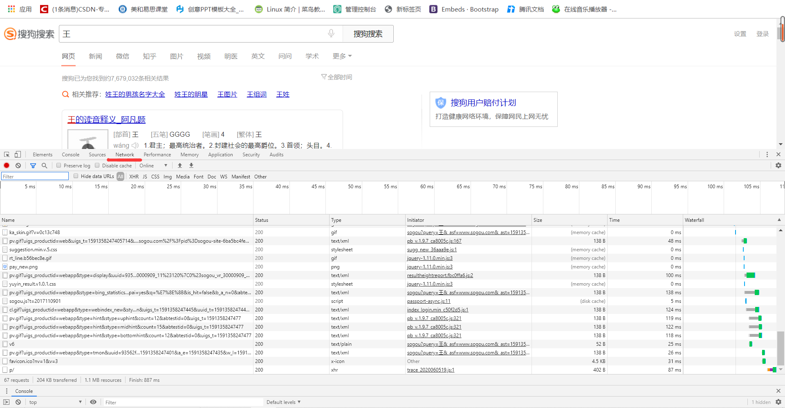The image size is (785, 408).
Task: Open the console top context dropdown
Action: 55,402
